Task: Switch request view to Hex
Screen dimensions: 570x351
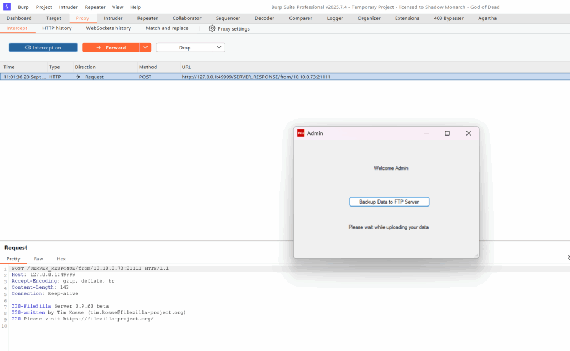Action: pos(61,259)
